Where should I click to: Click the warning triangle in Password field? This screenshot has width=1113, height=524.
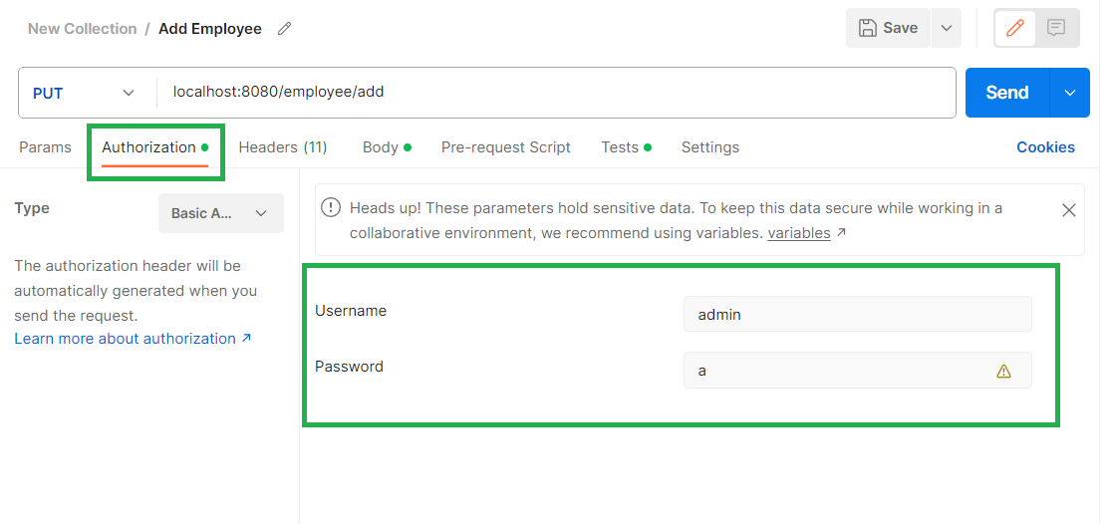tap(1003, 371)
